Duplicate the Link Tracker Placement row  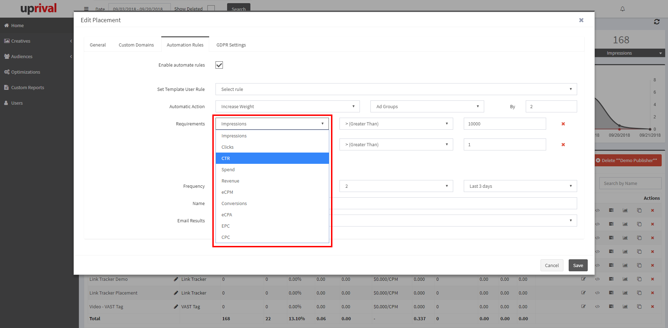tap(639, 293)
